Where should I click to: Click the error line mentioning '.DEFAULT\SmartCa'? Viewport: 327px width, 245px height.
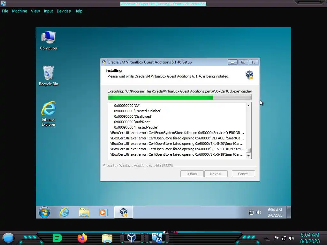pyautogui.click(x=177, y=138)
